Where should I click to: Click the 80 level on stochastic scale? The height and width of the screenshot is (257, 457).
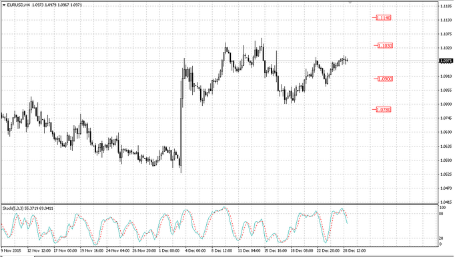pyautogui.click(x=441, y=214)
